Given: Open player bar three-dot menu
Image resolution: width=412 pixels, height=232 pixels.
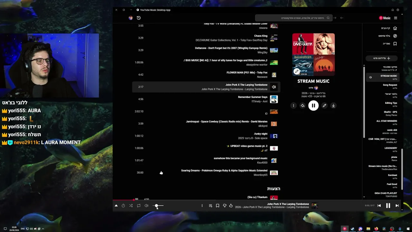Looking at the screenshot, I should coord(202,206).
